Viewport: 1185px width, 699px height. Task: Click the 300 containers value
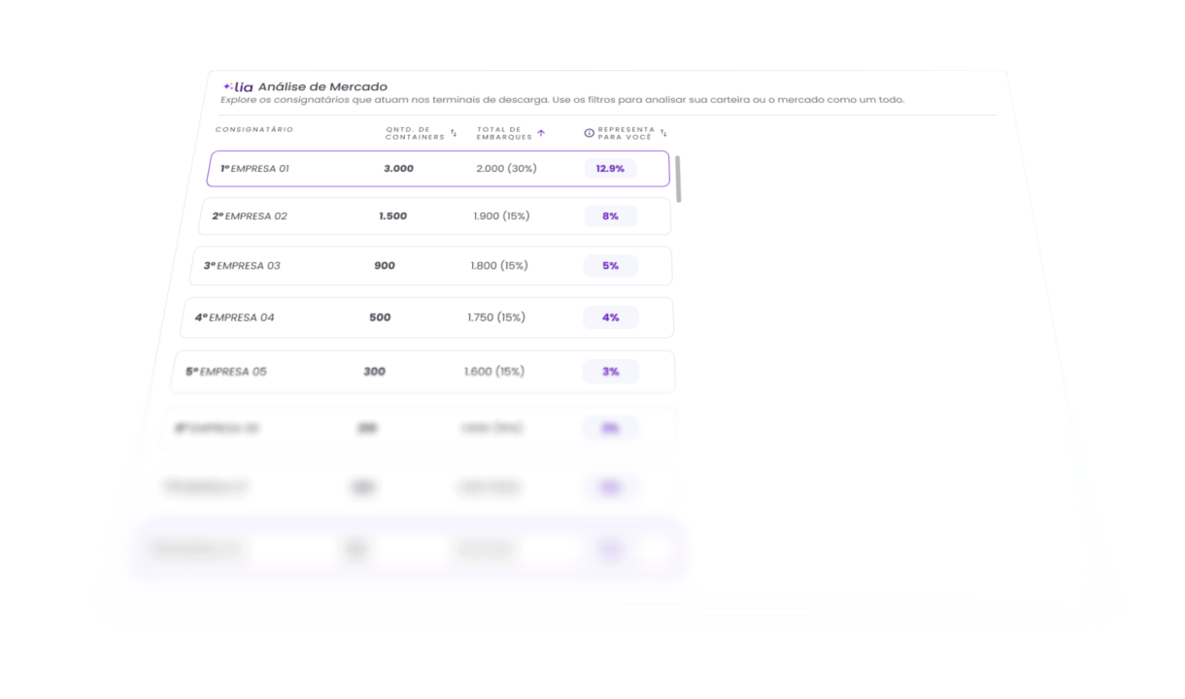tap(374, 372)
